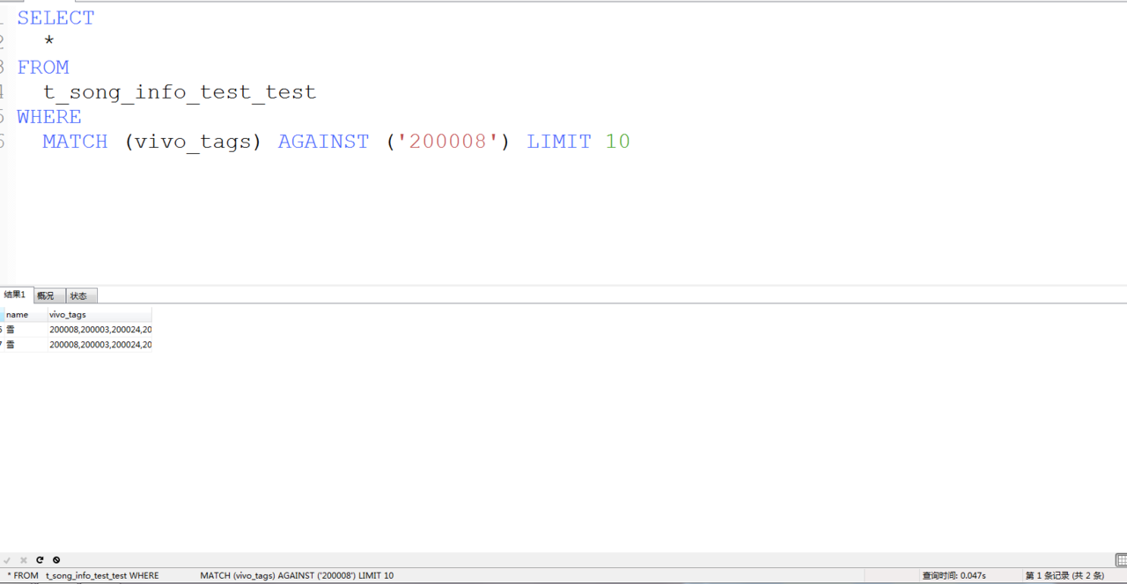Select the second row's vivo_tags cell
Viewport: 1127px width, 584px height.
pyautogui.click(x=99, y=345)
